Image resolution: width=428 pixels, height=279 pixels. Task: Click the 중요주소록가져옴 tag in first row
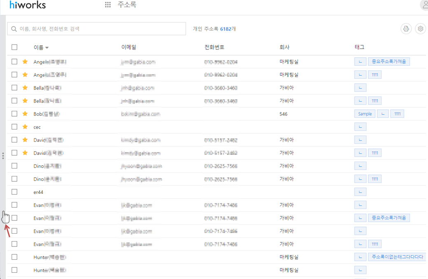[x=388, y=62]
